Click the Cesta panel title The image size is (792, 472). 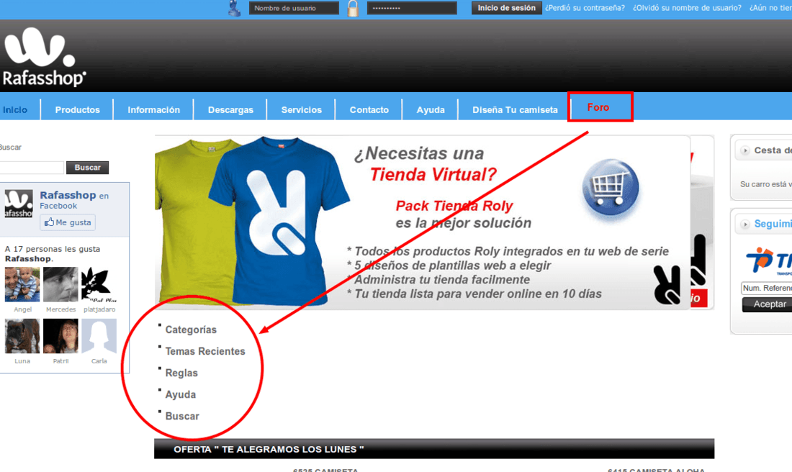(x=773, y=150)
